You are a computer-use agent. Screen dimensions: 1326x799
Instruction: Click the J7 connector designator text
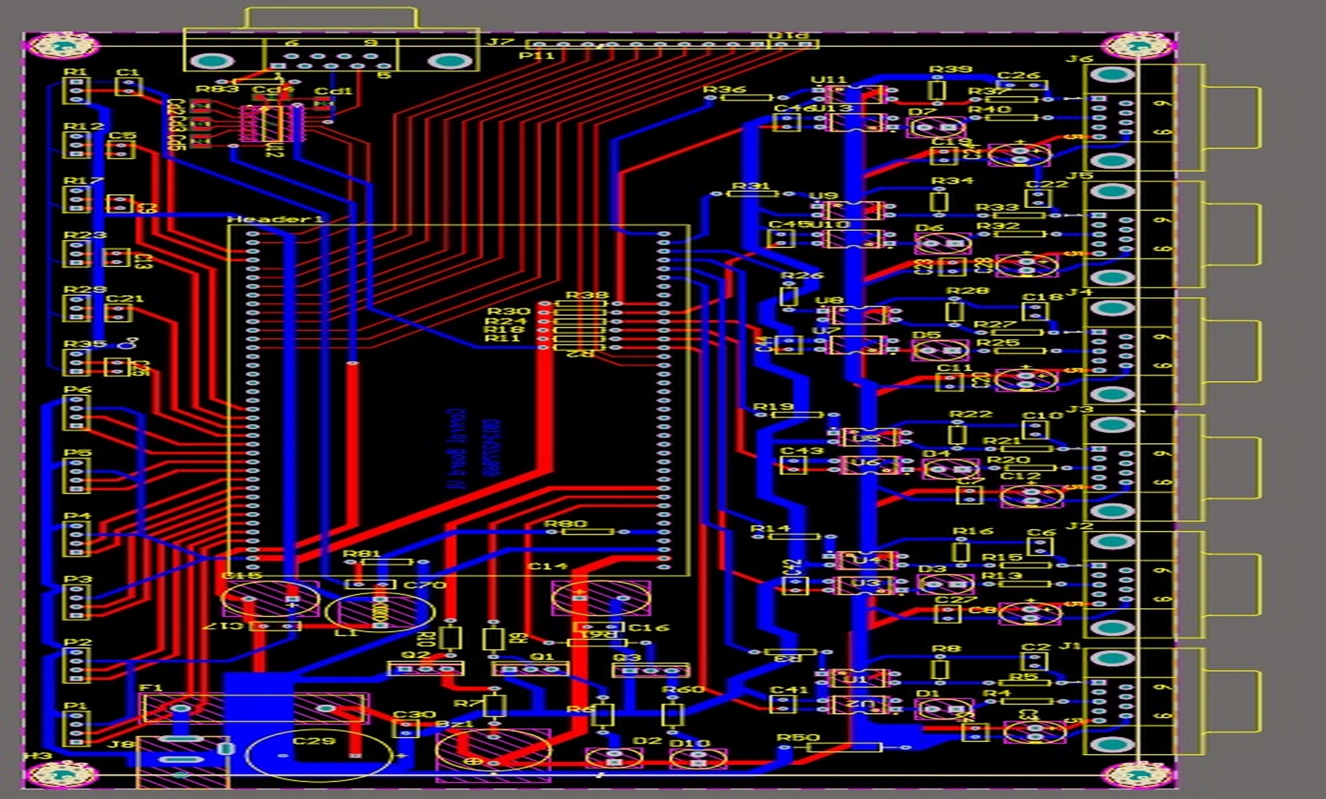(x=500, y=42)
